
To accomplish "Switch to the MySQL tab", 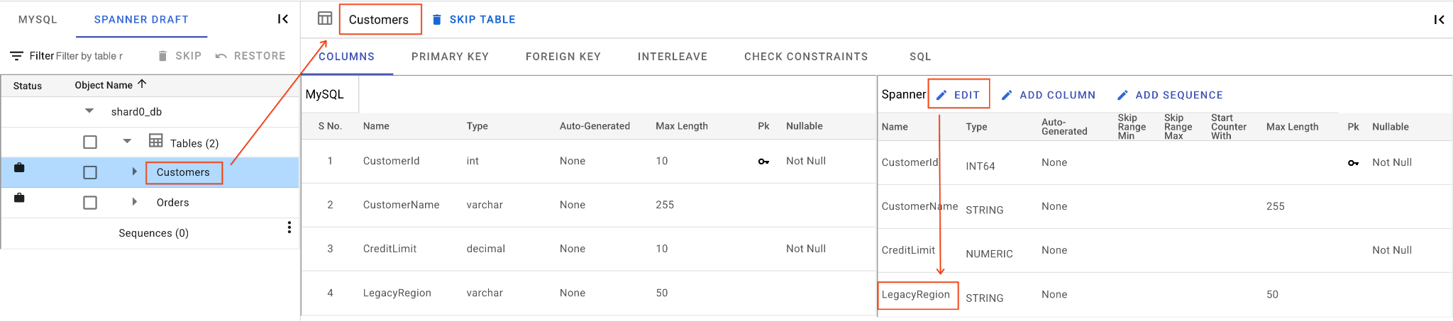I will click(38, 19).
